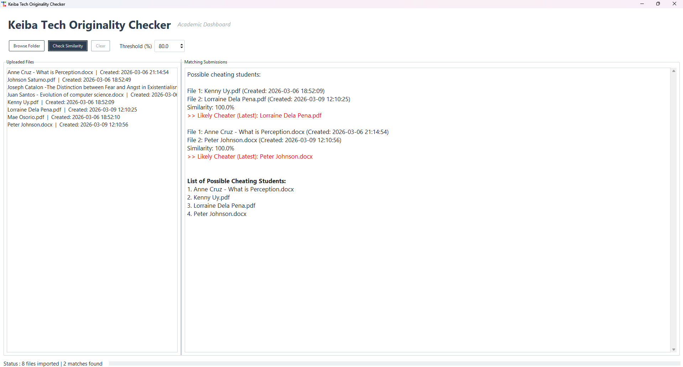683x367 pixels.
Task: Click the Academic Dashboard label
Action: [x=204, y=24]
